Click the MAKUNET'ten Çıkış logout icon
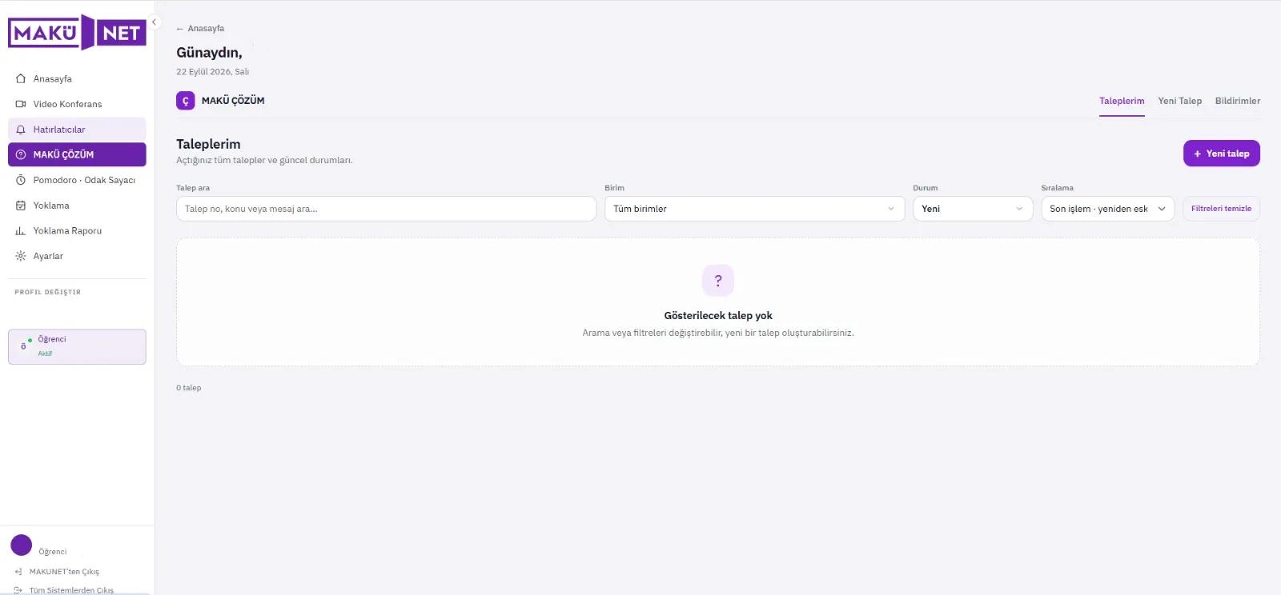 [18, 572]
